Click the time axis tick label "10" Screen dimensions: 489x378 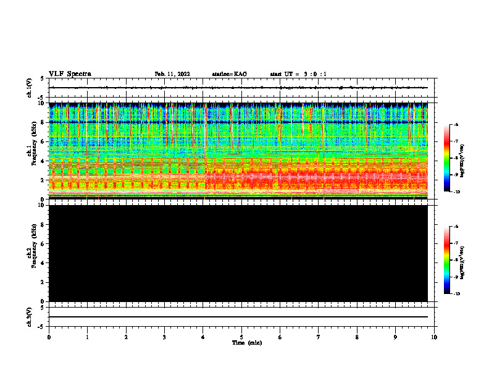coord(434,337)
